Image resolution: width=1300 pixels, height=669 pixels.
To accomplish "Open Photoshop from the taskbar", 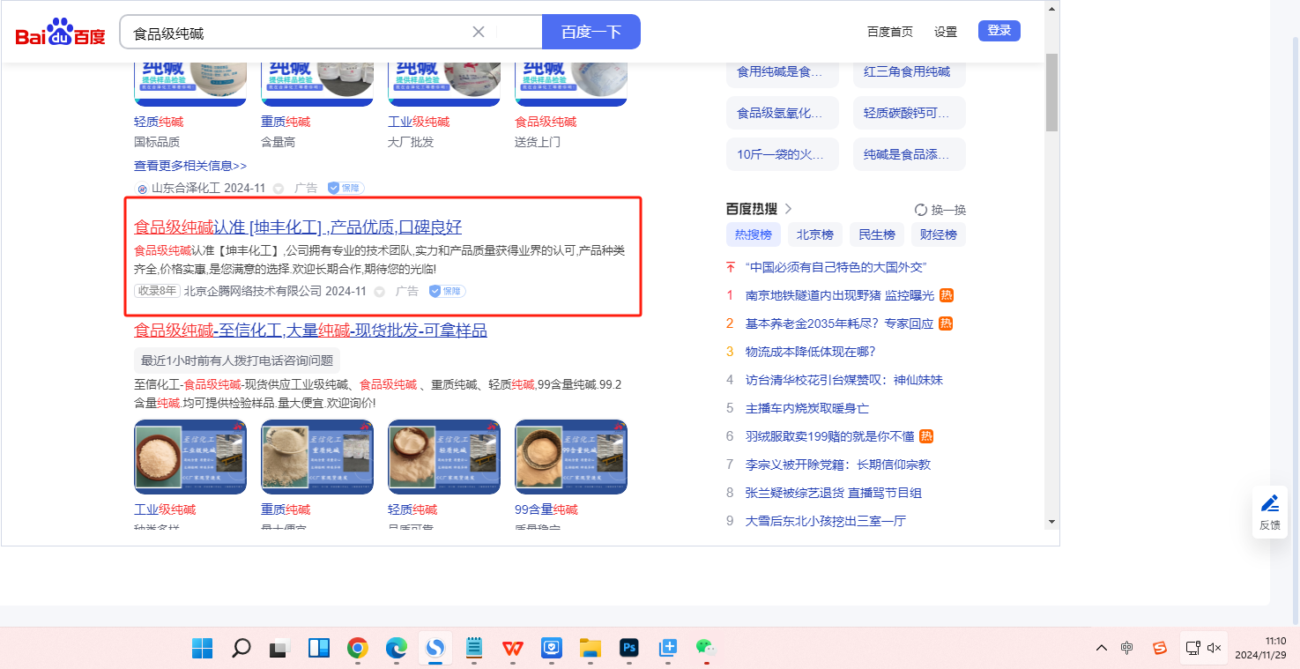I will (628, 649).
